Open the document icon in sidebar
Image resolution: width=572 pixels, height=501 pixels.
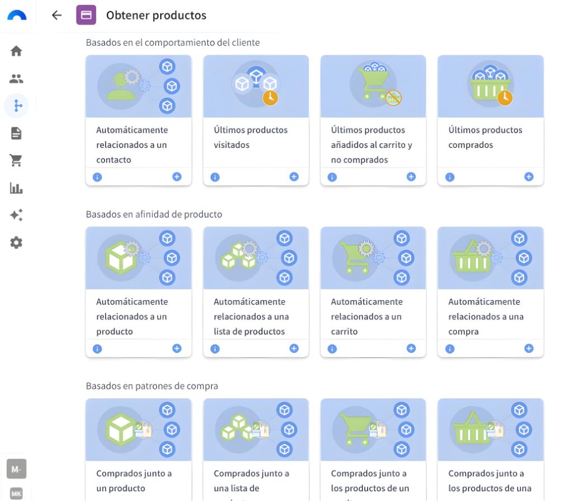[16, 133]
